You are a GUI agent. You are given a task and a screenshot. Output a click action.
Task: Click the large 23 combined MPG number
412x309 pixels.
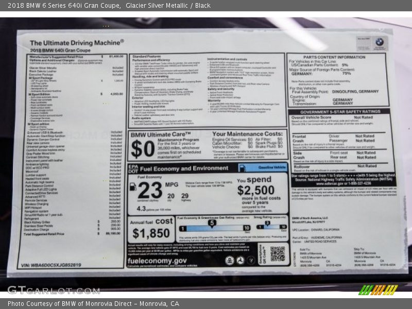point(150,190)
